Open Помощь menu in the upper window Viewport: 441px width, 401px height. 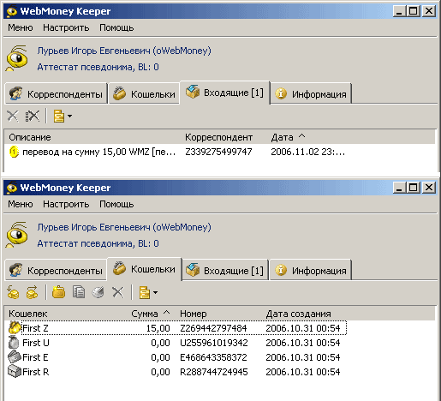tap(116, 27)
